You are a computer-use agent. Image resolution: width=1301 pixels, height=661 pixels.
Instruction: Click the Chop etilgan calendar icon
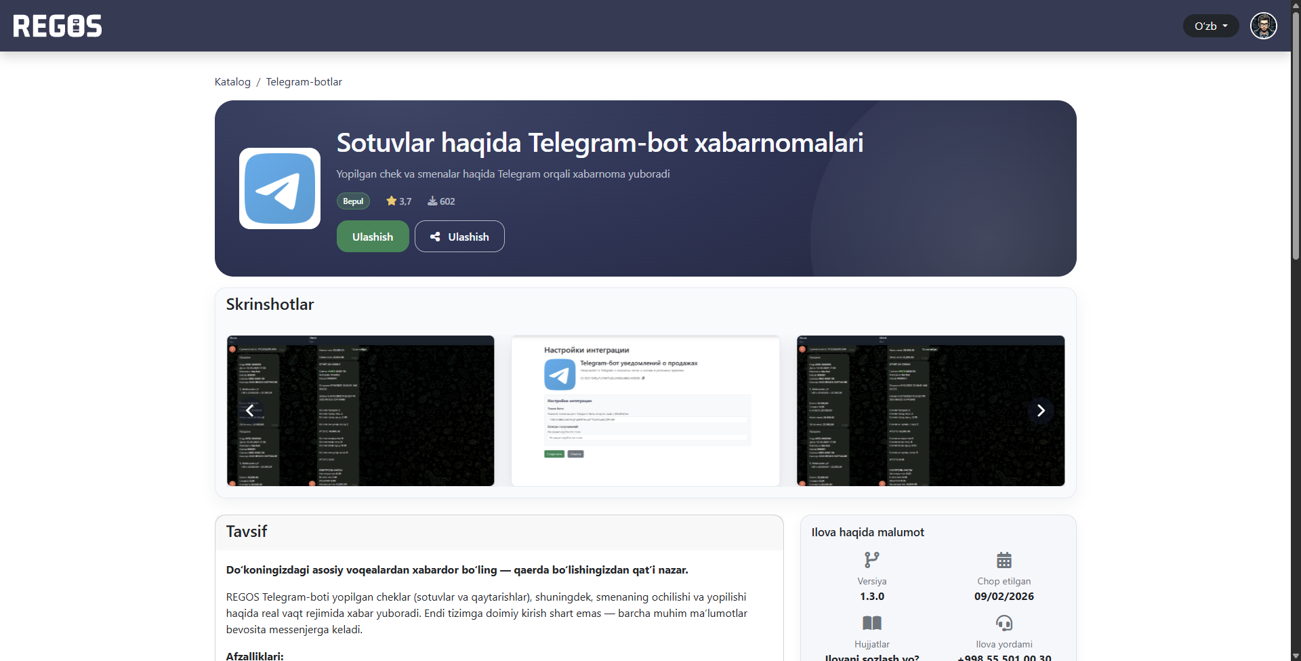[x=1004, y=560]
